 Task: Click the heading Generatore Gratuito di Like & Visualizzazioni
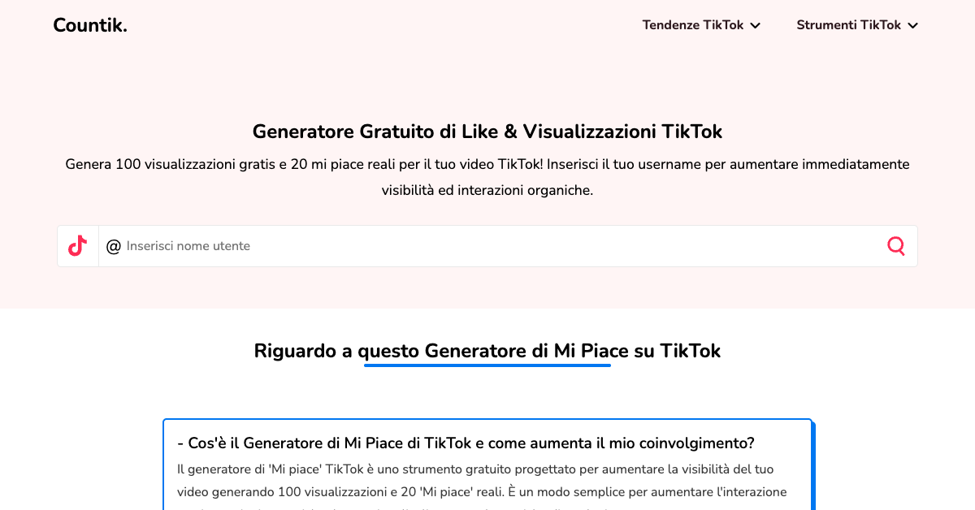pos(487,132)
